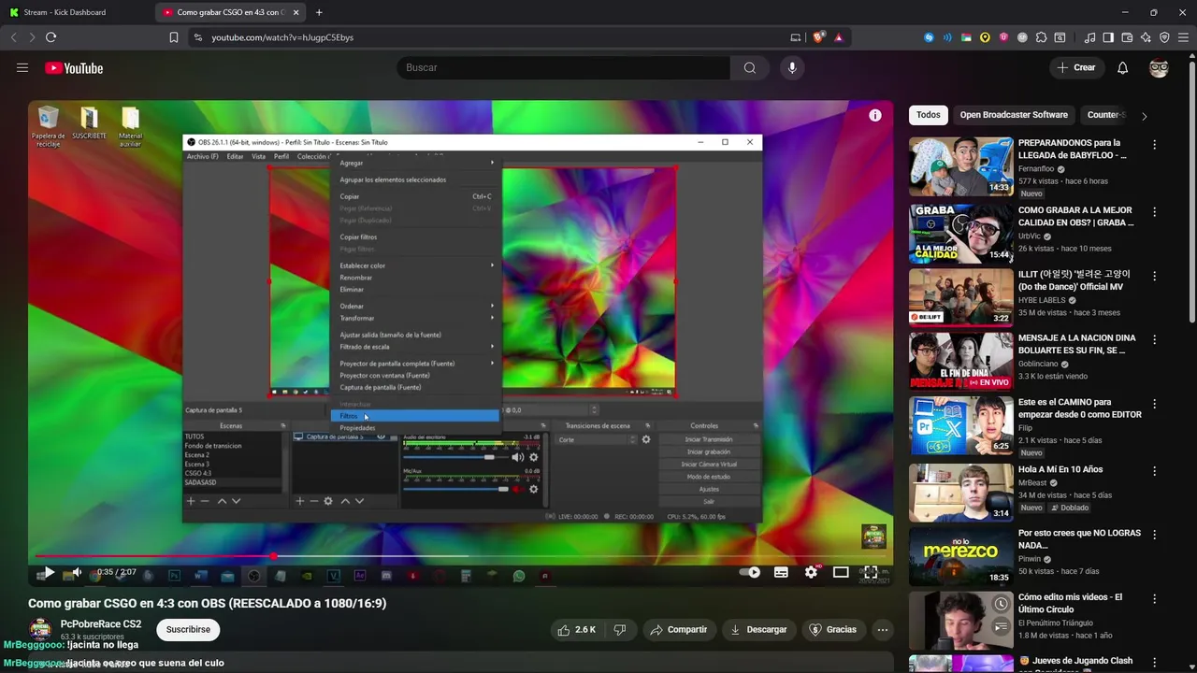
Task: Dislike the video
Action: pos(619,630)
